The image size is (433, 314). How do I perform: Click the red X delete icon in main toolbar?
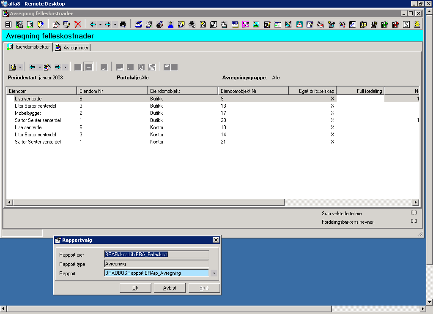click(78, 24)
